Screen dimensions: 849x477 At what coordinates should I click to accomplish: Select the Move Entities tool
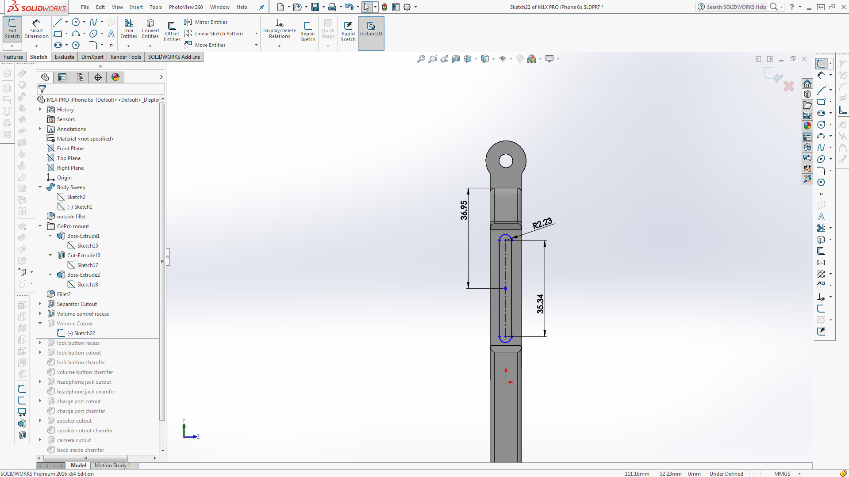point(205,45)
